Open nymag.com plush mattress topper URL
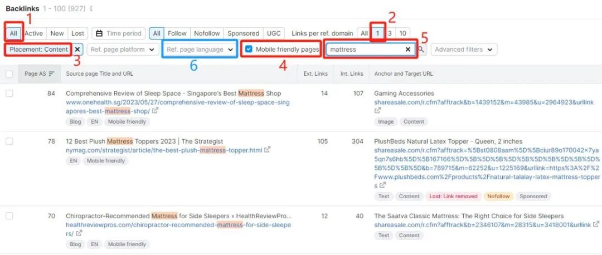Image resolution: width=602 pixels, height=255 pixels. pos(164,150)
